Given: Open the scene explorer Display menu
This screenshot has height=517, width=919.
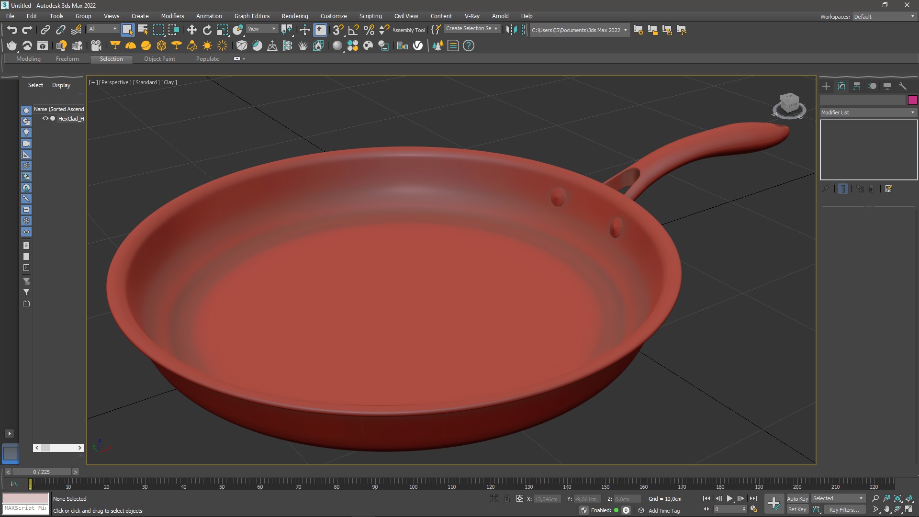Looking at the screenshot, I should 61,85.
